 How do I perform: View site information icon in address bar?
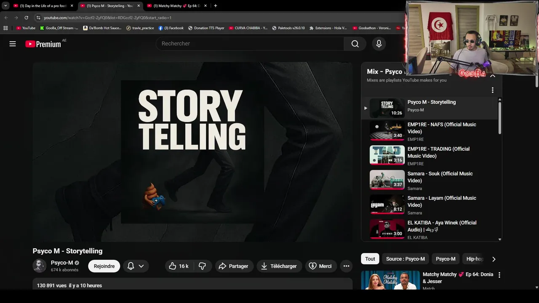pyautogui.click(x=38, y=18)
